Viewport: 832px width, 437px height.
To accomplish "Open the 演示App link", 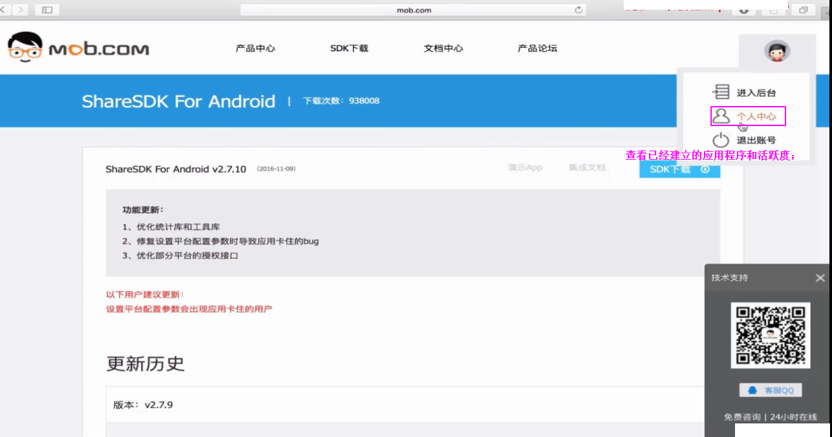I will point(525,167).
